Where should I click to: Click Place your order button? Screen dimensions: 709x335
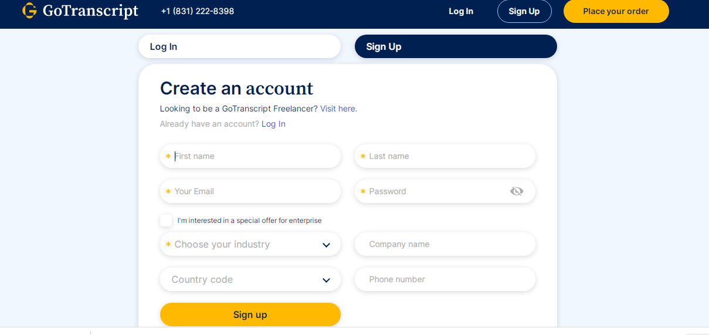click(616, 11)
